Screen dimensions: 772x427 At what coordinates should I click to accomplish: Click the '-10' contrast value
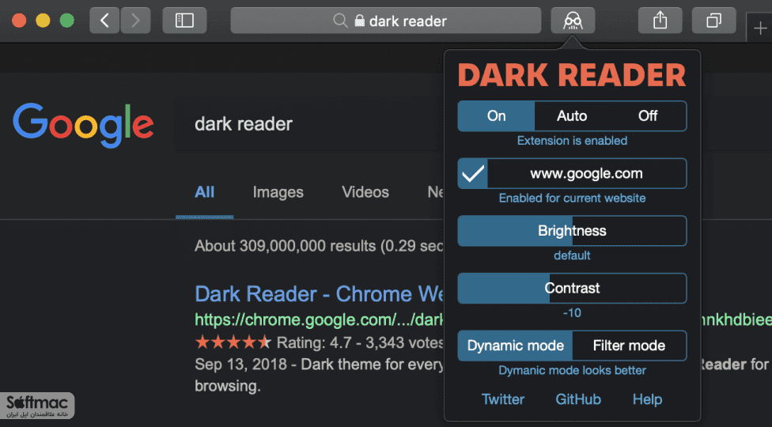pyautogui.click(x=572, y=313)
